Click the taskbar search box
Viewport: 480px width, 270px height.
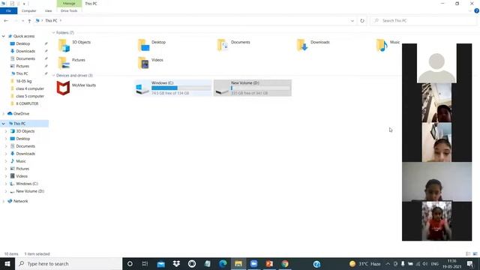tap(68, 263)
